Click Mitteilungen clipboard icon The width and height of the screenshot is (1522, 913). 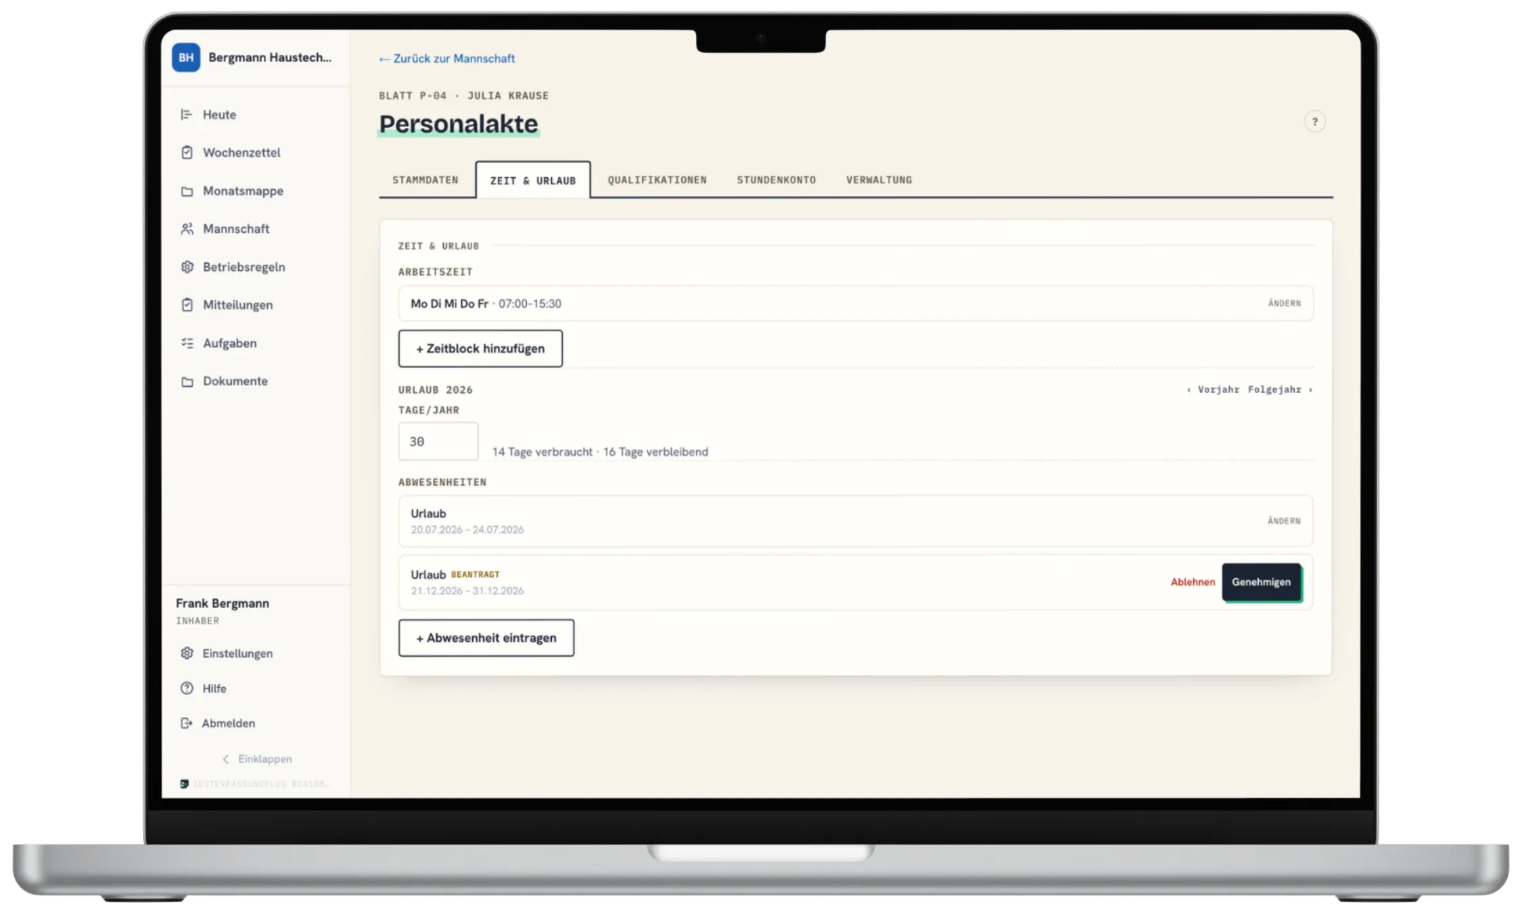coord(187,304)
